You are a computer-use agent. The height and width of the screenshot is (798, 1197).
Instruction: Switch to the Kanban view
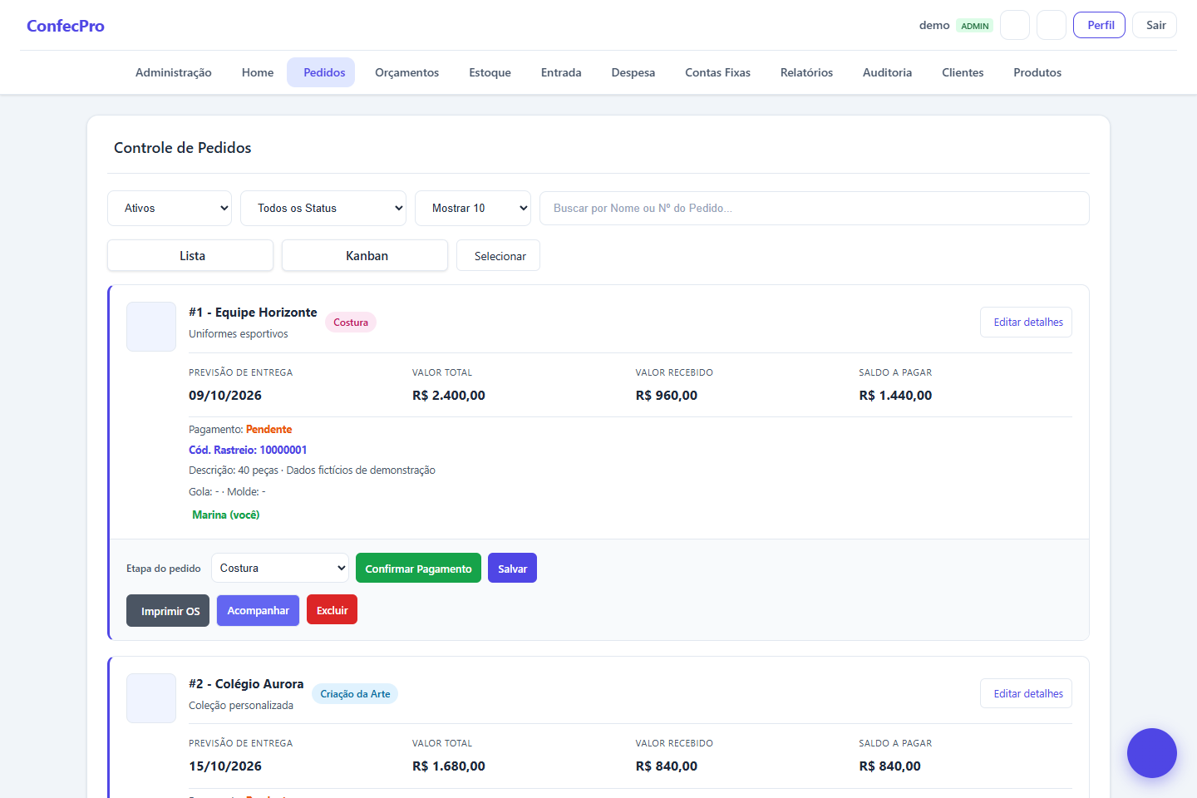365,255
